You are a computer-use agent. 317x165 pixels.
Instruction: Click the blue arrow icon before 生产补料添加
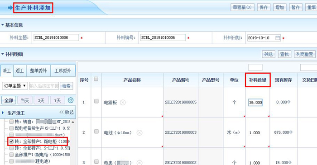(10, 8)
